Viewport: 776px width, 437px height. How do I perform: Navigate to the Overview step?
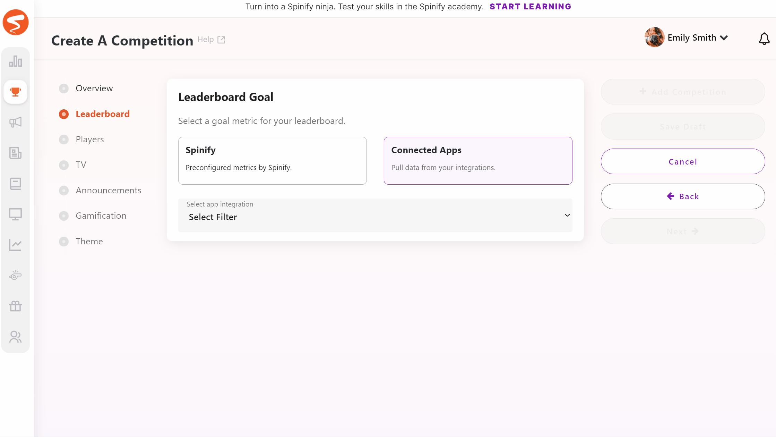(x=94, y=88)
